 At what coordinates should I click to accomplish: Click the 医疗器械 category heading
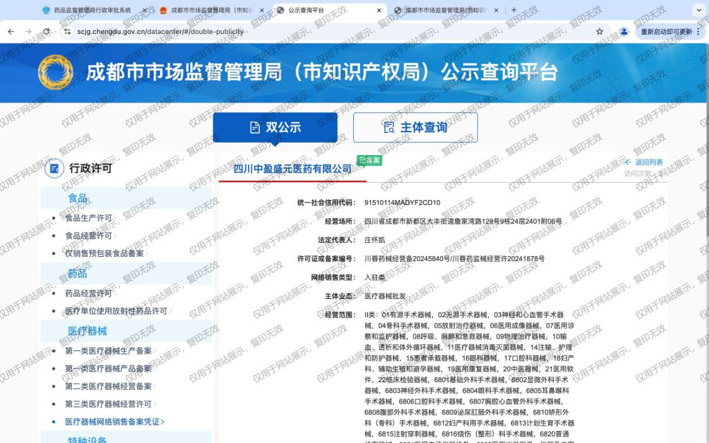87,331
